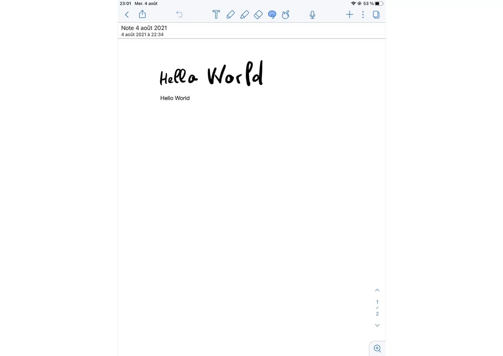
Task: Tap the typed Hello World text
Action: click(x=175, y=98)
